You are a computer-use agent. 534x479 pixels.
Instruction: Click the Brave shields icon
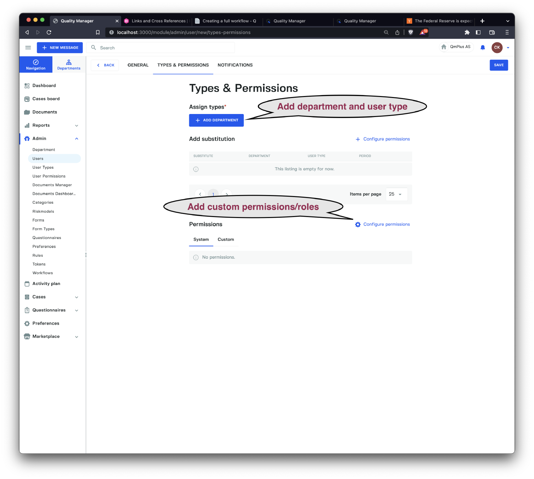[x=411, y=32]
